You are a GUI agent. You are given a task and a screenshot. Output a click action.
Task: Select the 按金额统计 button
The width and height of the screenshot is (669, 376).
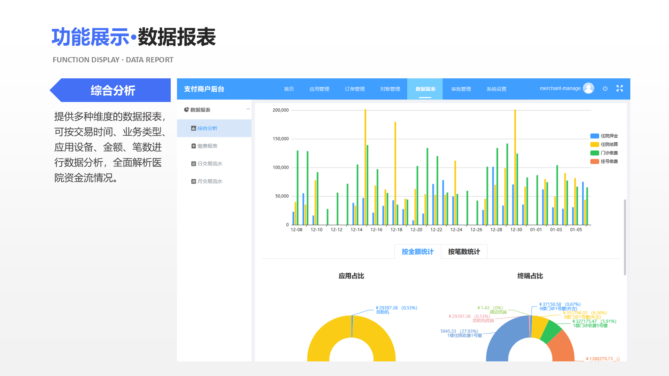tap(417, 252)
